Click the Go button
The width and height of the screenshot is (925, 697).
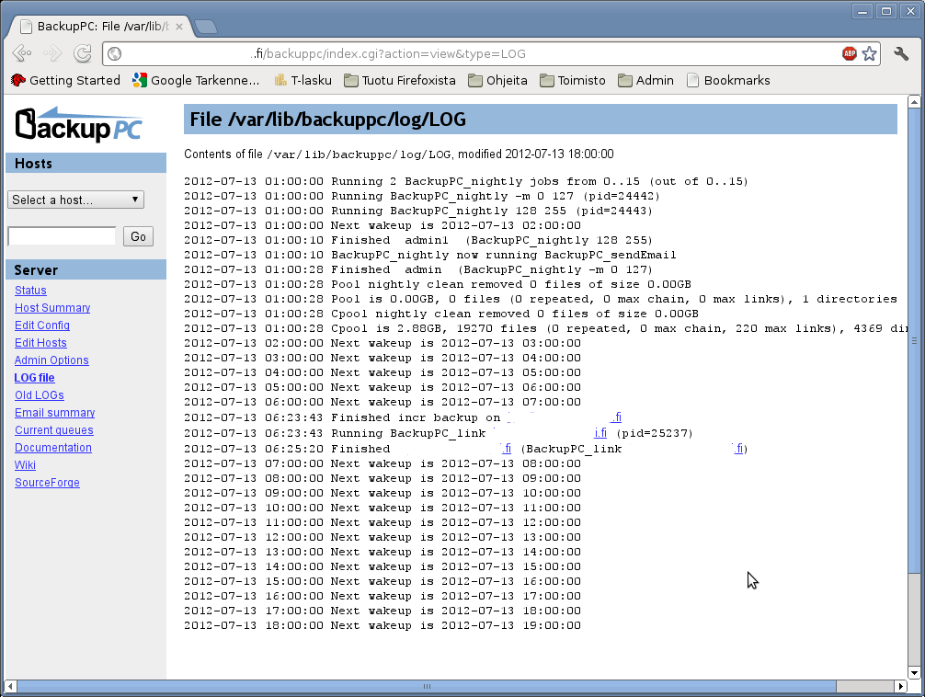click(x=138, y=236)
